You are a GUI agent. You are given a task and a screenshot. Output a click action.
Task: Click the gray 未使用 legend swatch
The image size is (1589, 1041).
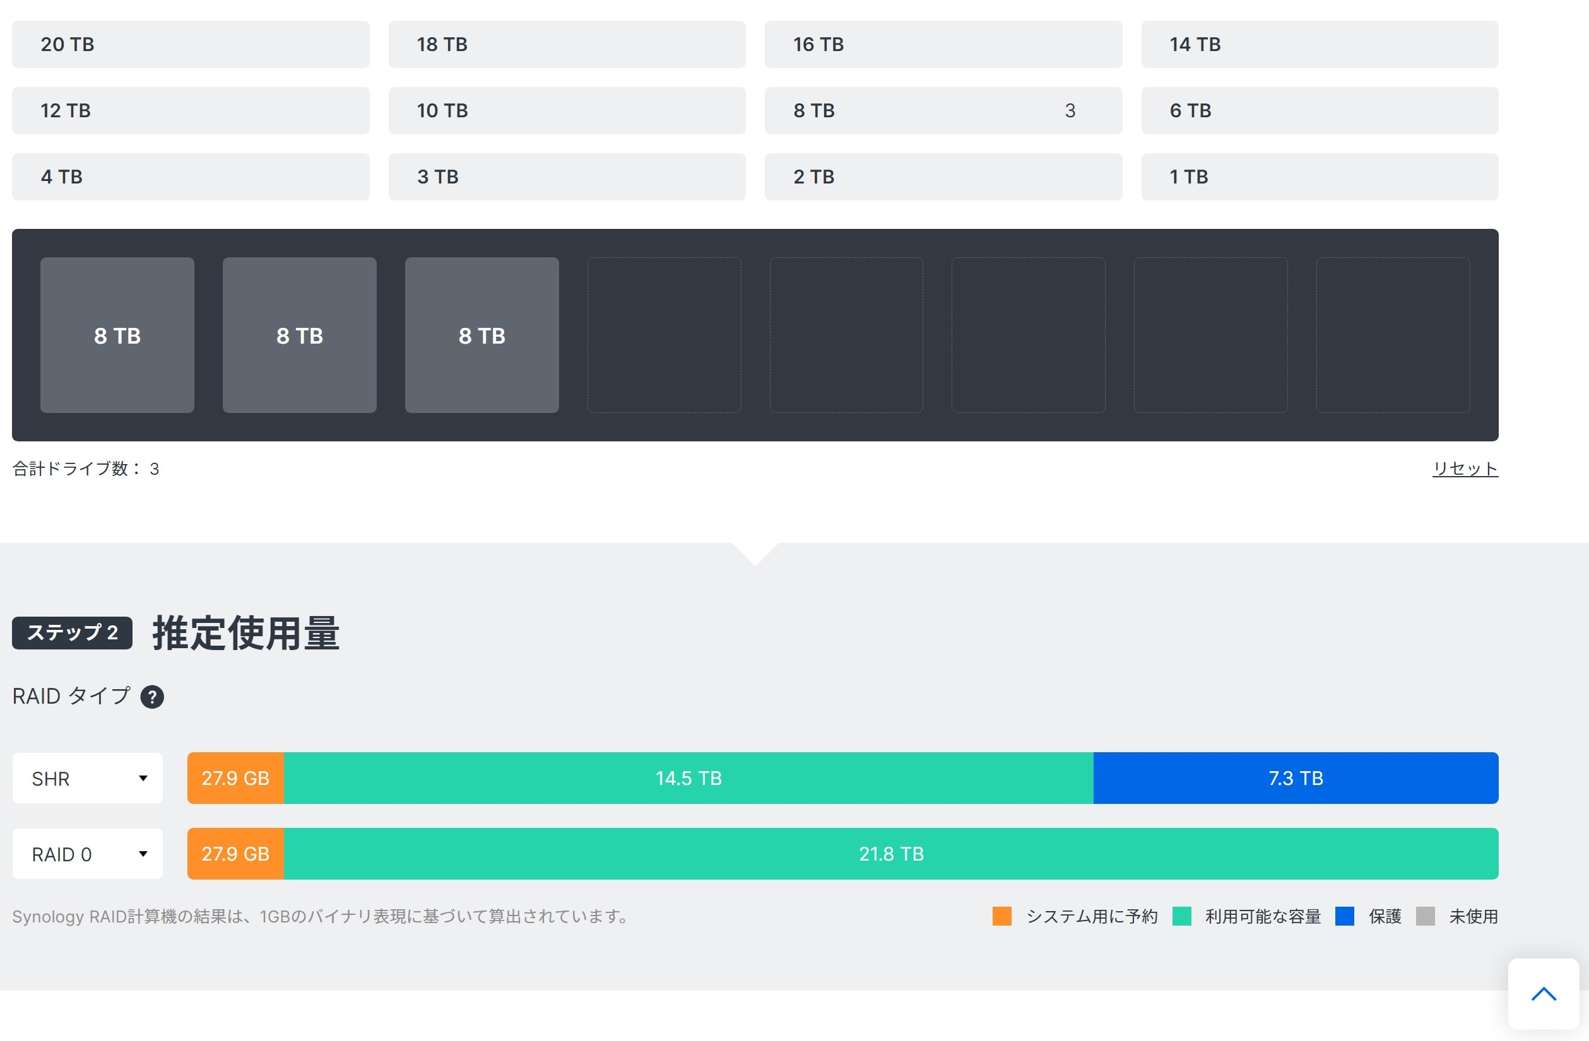(1425, 916)
